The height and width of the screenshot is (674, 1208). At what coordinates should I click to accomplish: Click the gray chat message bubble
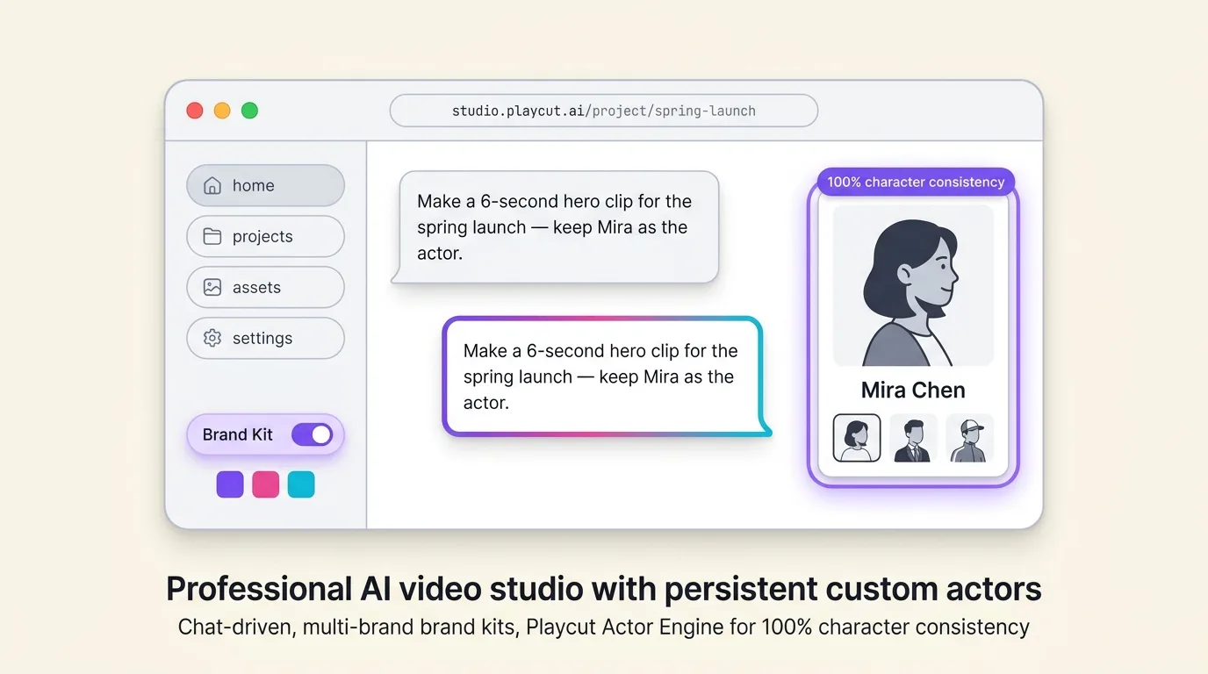click(555, 227)
